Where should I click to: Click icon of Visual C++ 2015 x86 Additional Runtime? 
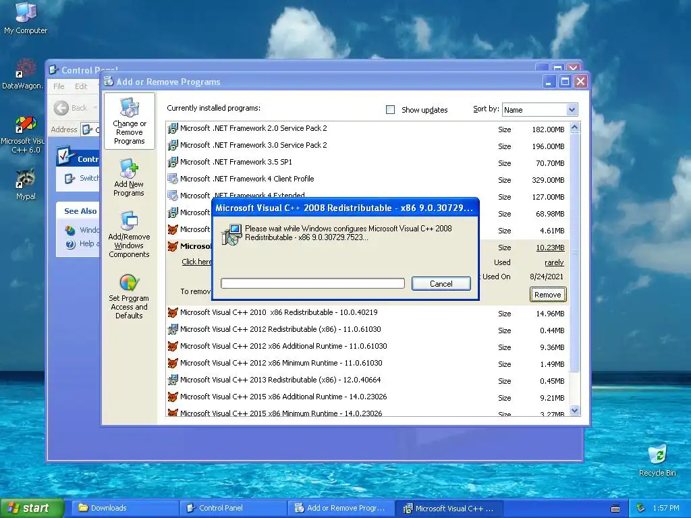click(173, 397)
